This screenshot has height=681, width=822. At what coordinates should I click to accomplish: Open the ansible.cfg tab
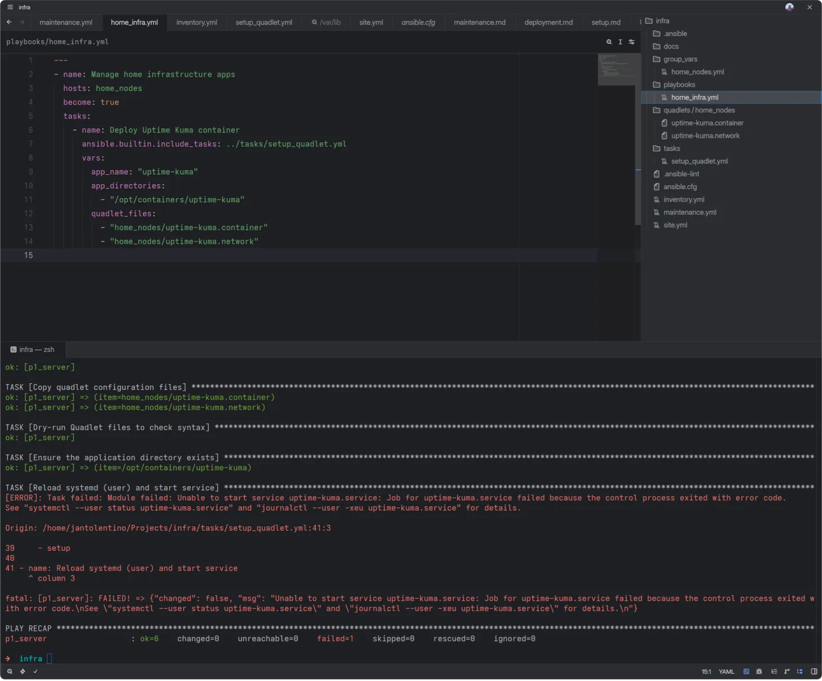pyautogui.click(x=418, y=22)
